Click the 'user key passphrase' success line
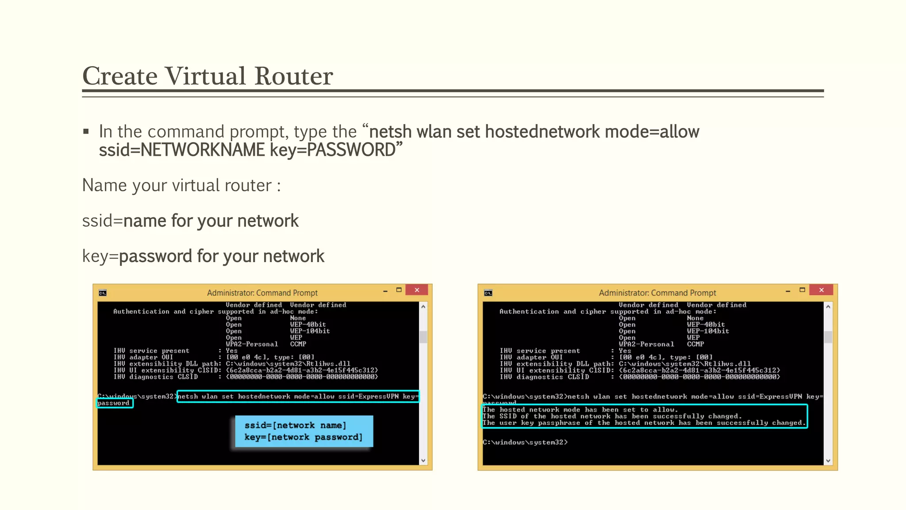Screen dimensions: 906x510 644,423
